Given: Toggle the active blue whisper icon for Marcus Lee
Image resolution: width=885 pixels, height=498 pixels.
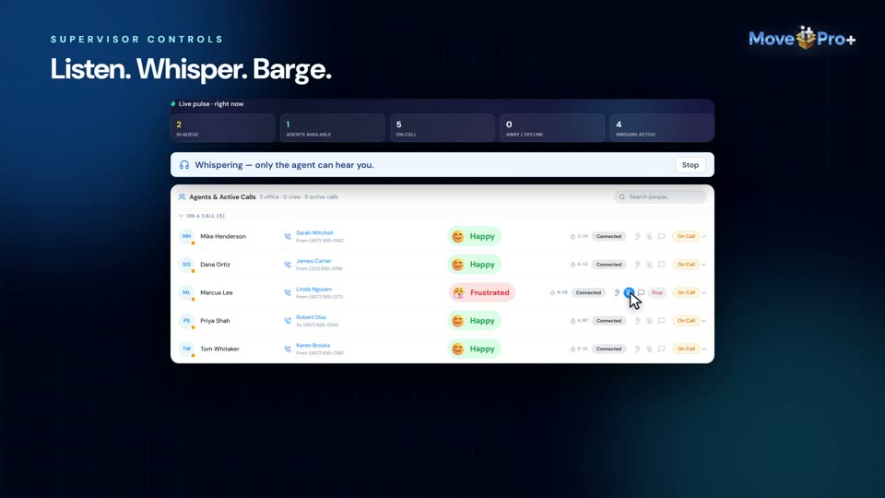Looking at the screenshot, I should pos(629,292).
